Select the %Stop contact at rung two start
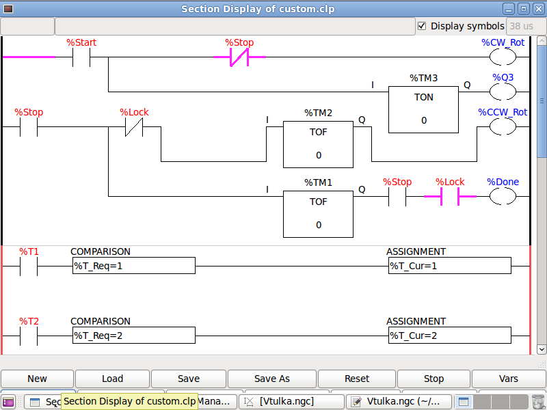The height and width of the screenshot is (410, 547). point(29,127)
